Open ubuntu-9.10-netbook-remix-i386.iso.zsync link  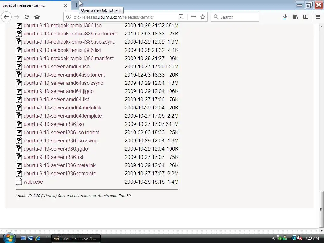click(69, 42)
